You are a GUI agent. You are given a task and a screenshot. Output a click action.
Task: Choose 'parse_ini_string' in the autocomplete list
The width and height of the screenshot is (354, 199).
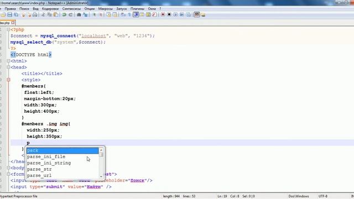click(x=63, y=163)
